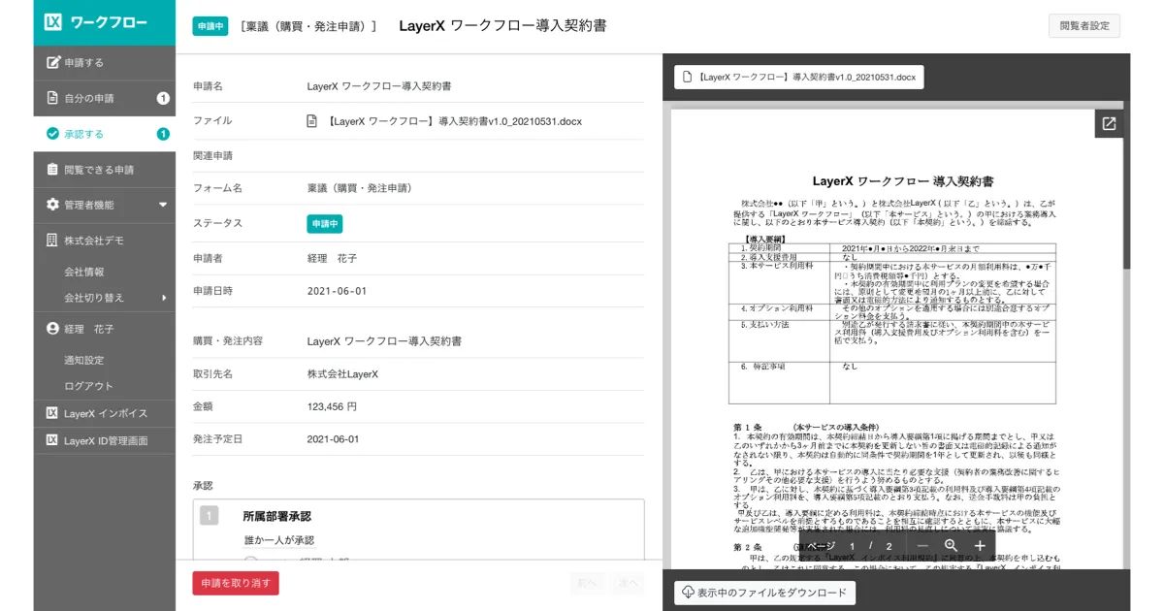
Task: Click the page number field in preview
Action: tap(853, 546)
